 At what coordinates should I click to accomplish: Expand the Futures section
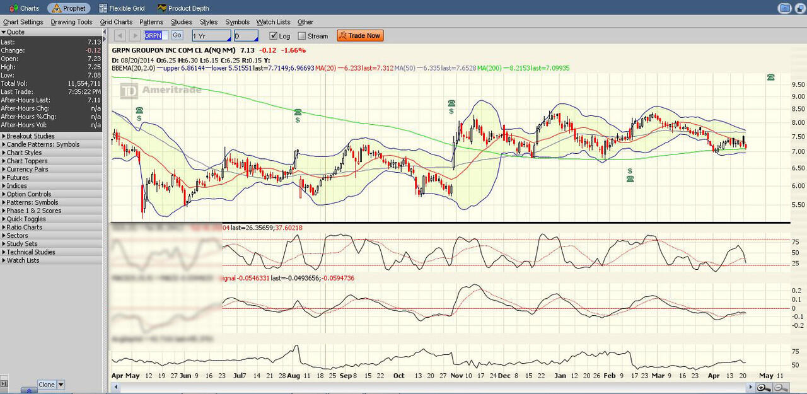tap(51, 178)
